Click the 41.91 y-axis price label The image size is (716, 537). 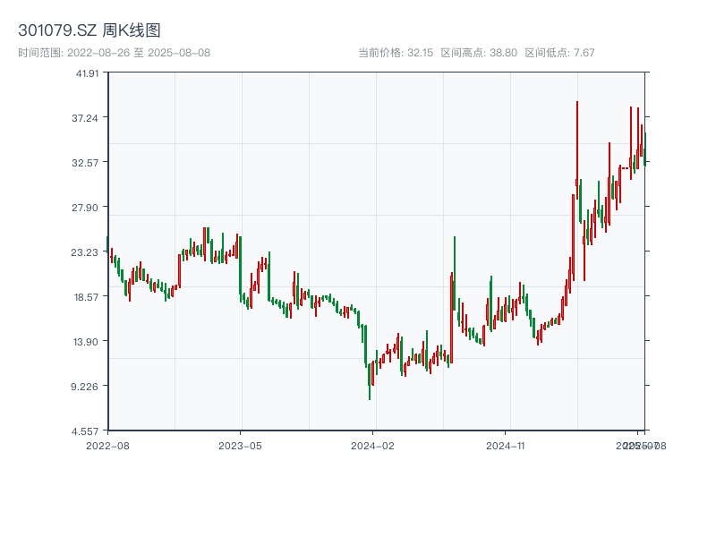pyautogui.click(x=87, y=73)
